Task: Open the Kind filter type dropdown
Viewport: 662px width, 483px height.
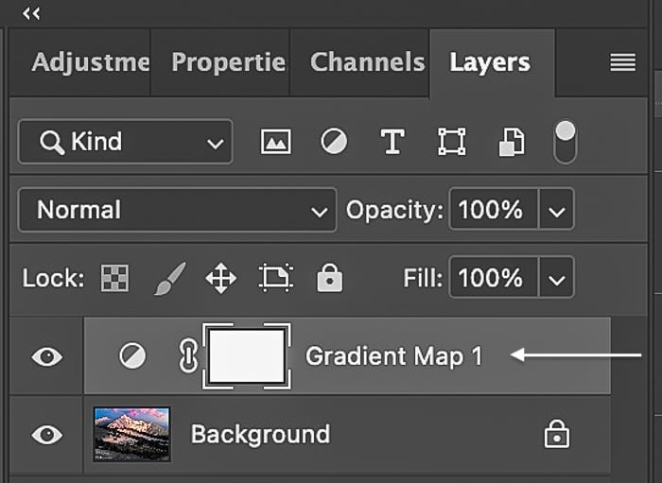Action: [x=126, y=142]
